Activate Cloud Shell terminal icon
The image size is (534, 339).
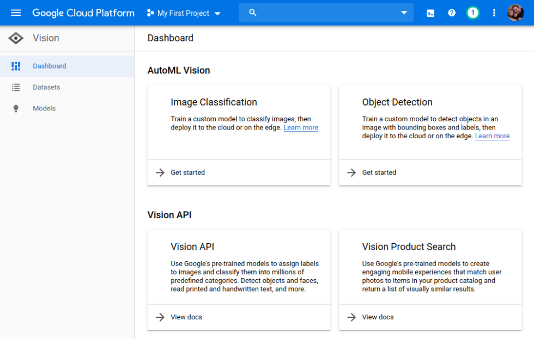coord(430,13)
